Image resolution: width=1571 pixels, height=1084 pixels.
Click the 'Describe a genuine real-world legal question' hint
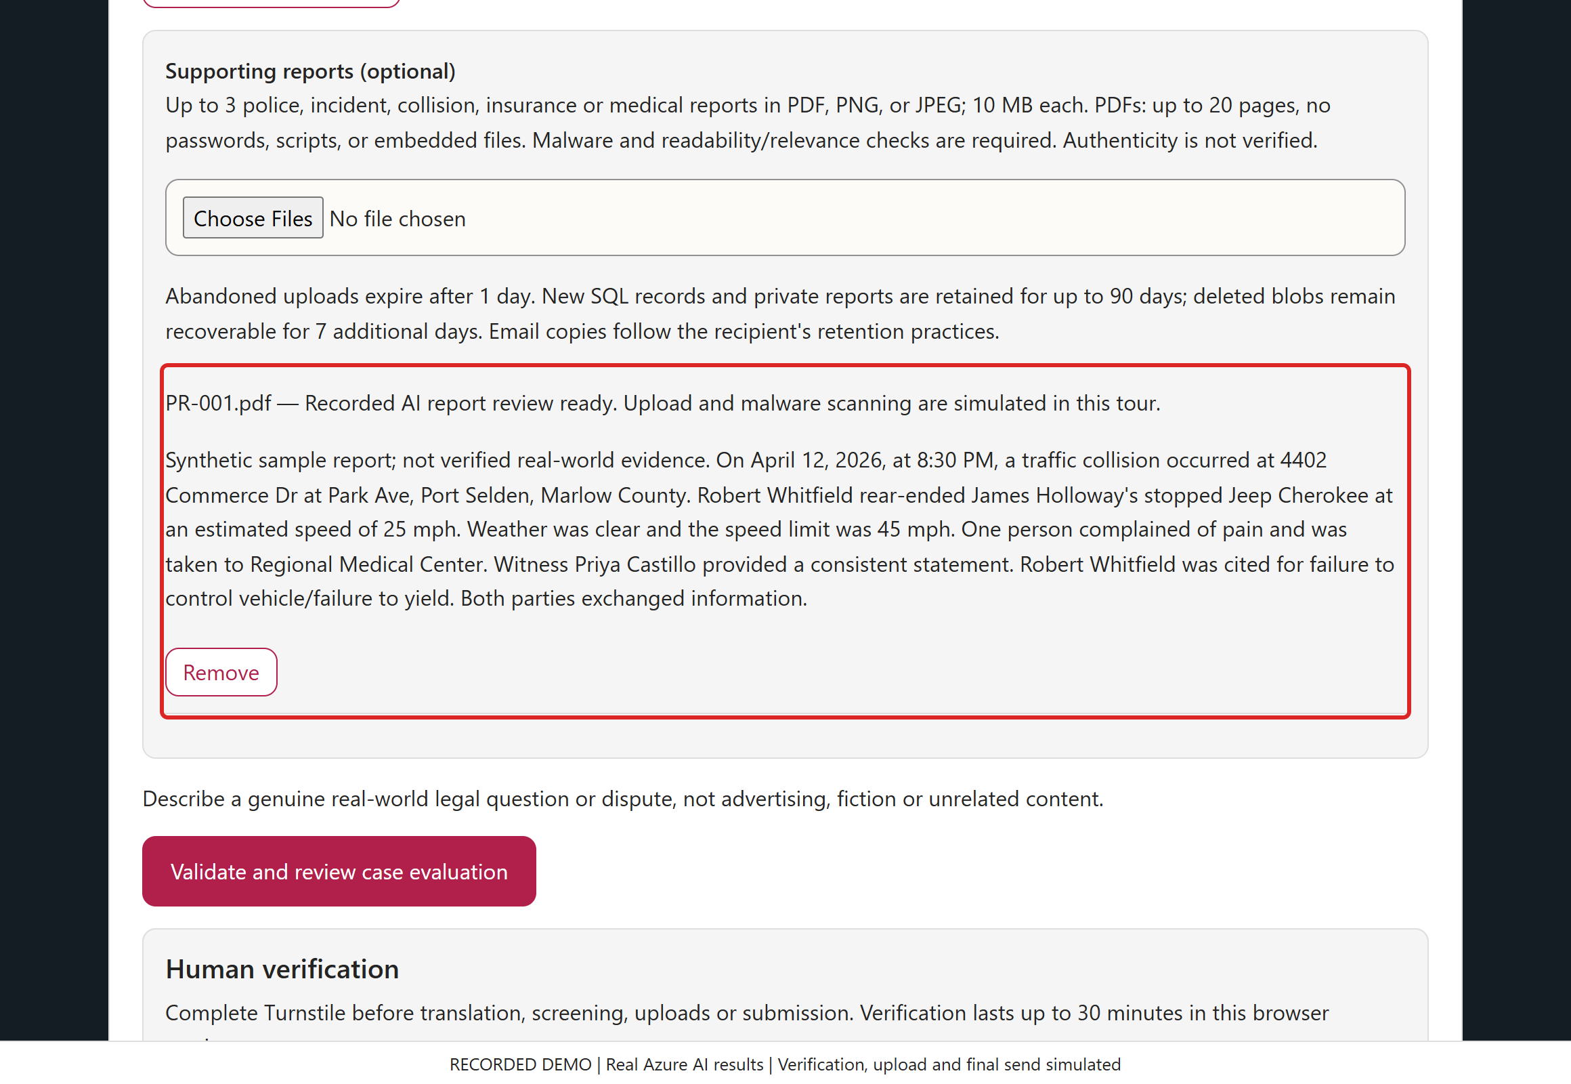[622, 799]
